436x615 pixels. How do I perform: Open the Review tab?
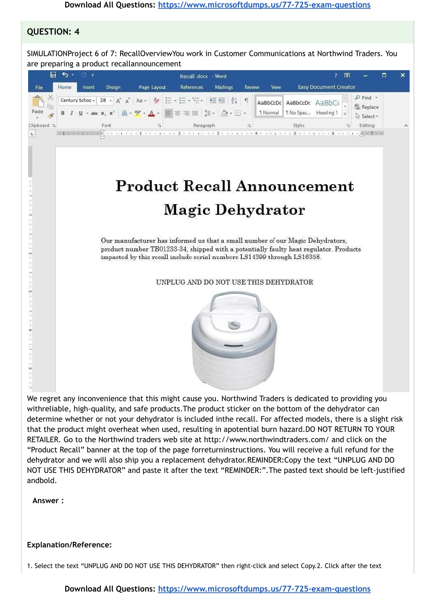[252, 87]
